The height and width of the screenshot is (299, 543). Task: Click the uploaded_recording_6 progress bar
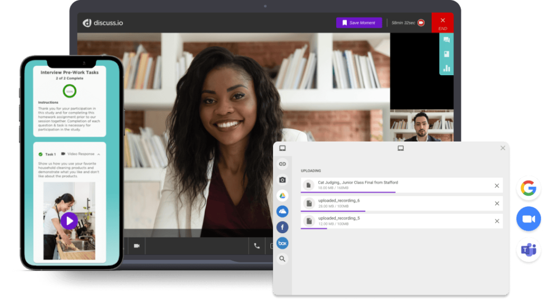(x=333, y=210)
